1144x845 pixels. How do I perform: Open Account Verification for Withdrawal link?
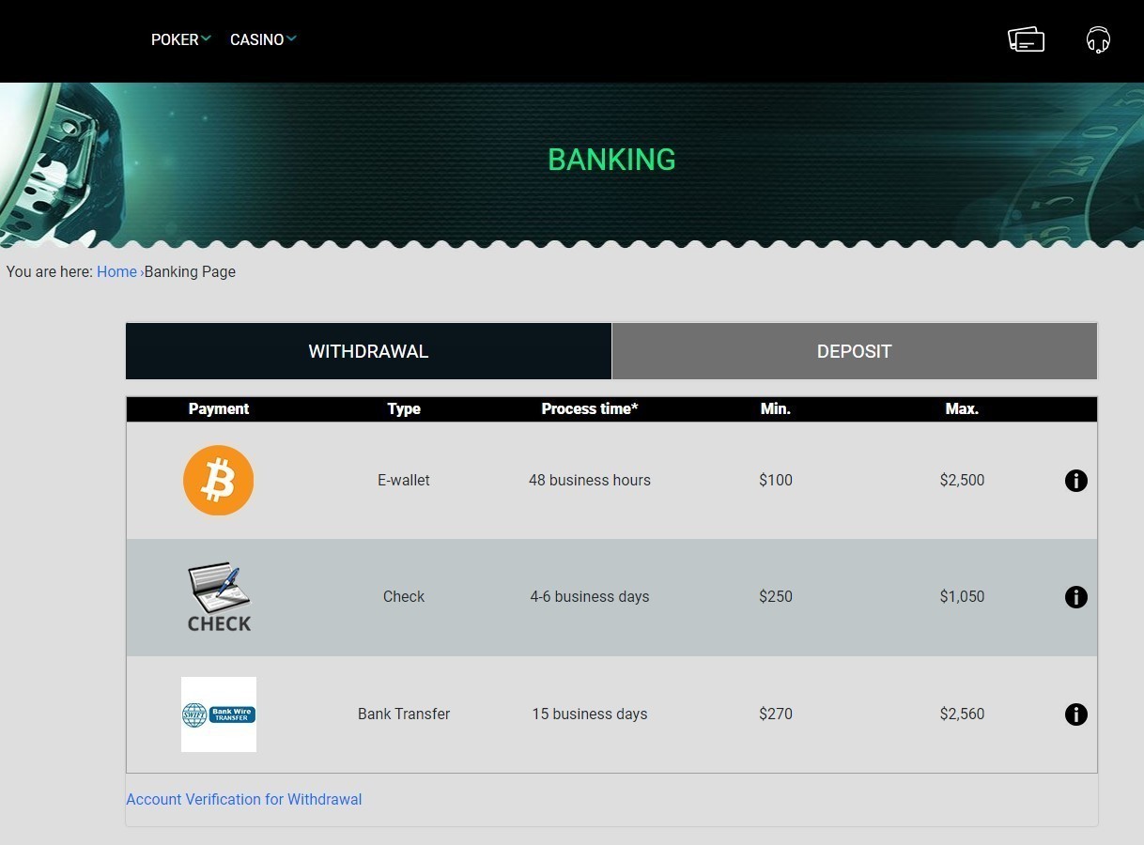[x=244, y=799]
